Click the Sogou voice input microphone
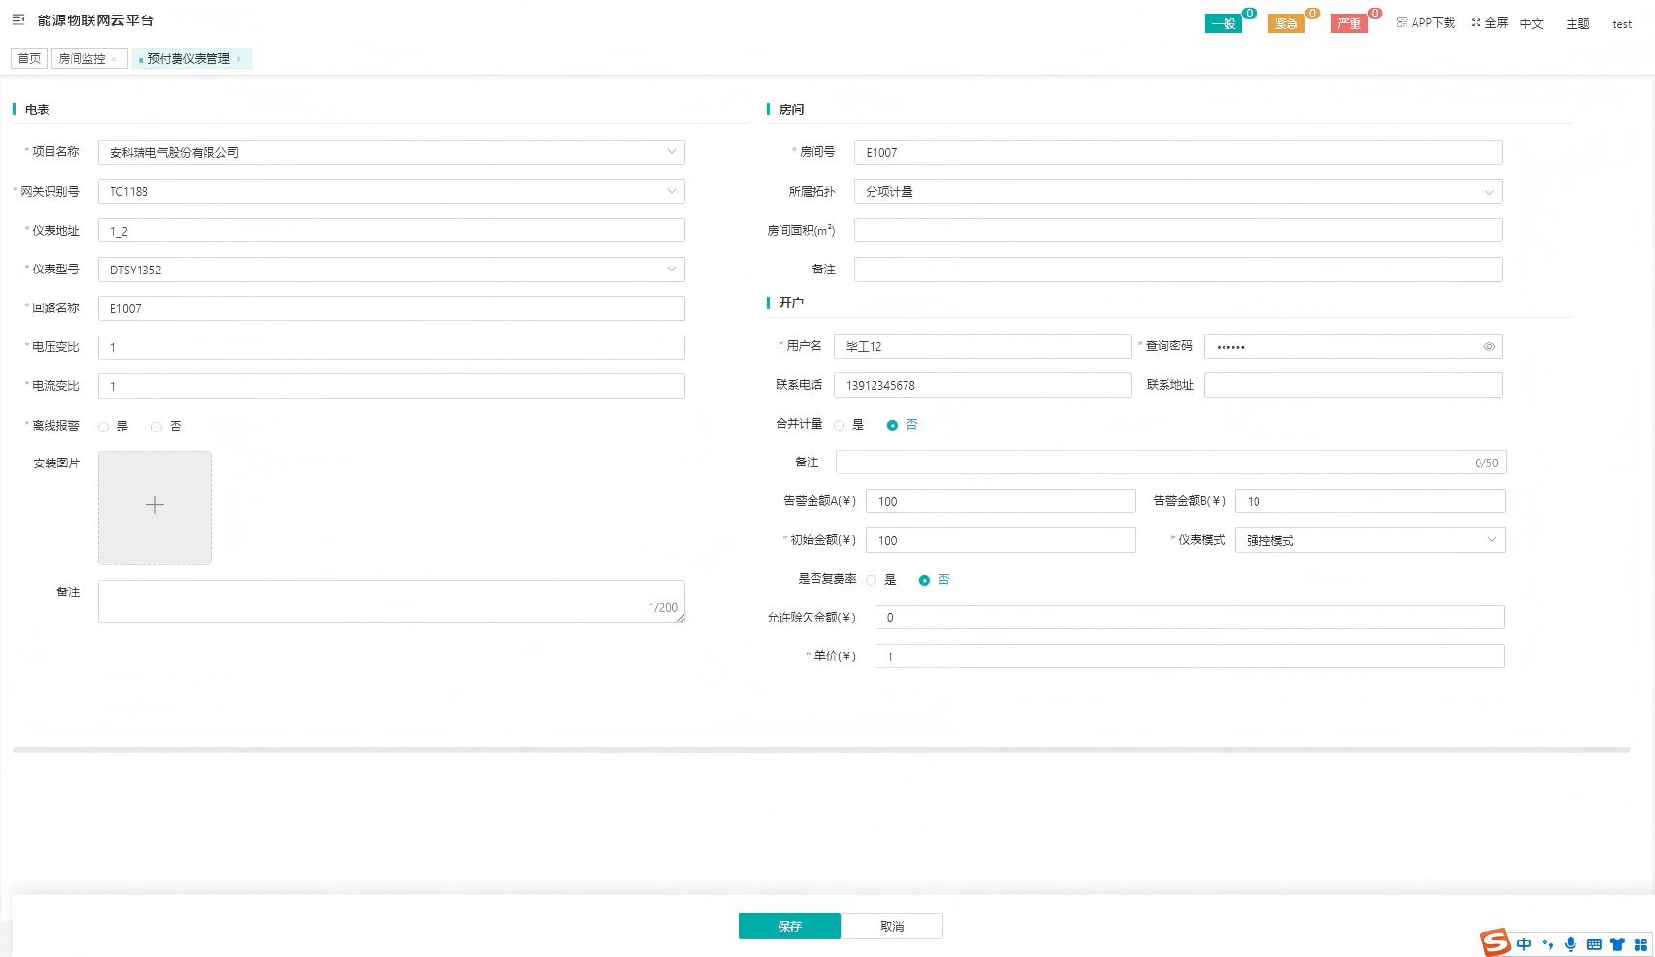This screenshot has height=957, width=1655. 1571,944
